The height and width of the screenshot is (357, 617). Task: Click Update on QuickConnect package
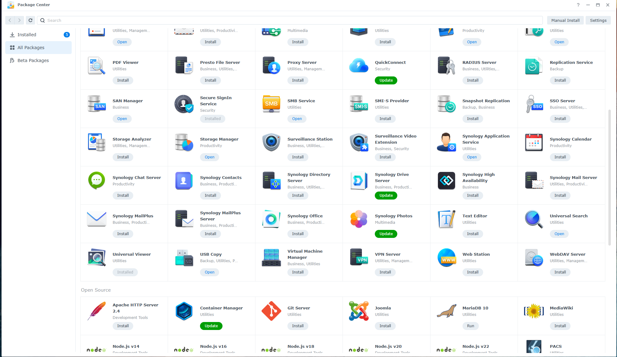pos(386,80)
